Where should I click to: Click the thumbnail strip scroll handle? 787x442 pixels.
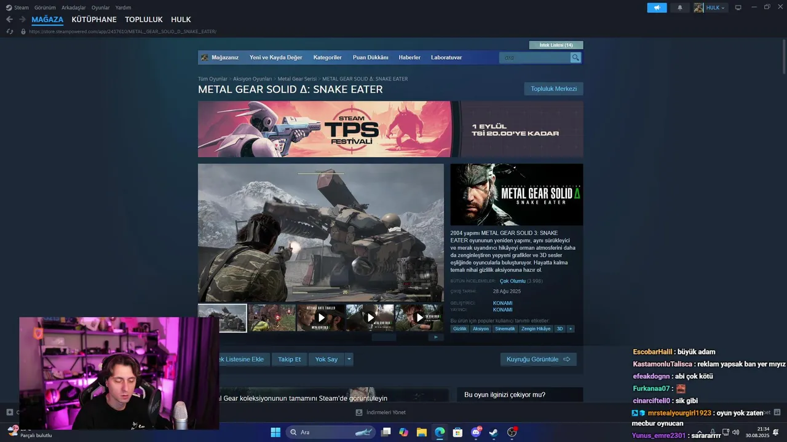pos(384,337)
